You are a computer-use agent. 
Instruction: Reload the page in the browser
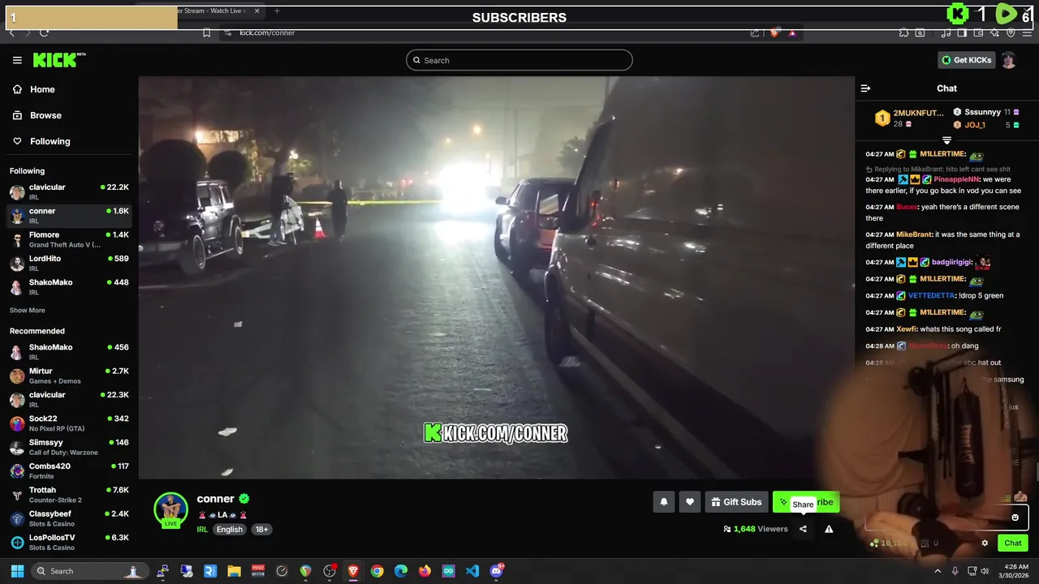pyautogui.click(x=44, y=32)
